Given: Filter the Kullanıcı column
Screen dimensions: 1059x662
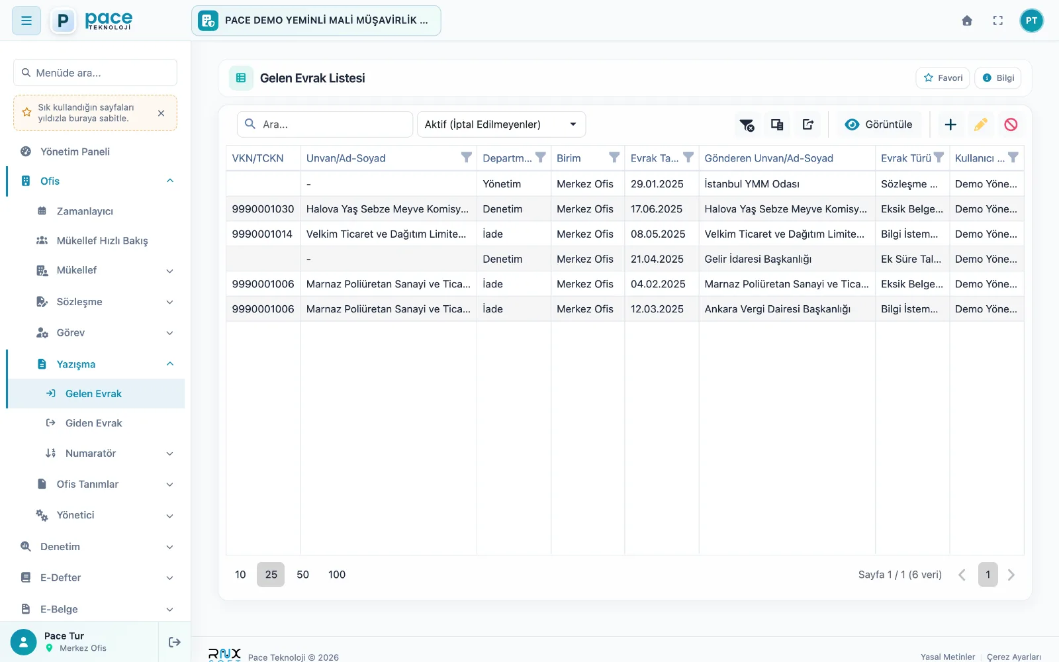Looking at the screenshot, I should pos(1013,158).
